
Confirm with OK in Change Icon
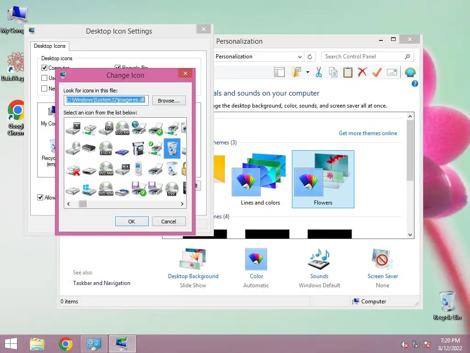pyautogui.click(x=132, y=222)
